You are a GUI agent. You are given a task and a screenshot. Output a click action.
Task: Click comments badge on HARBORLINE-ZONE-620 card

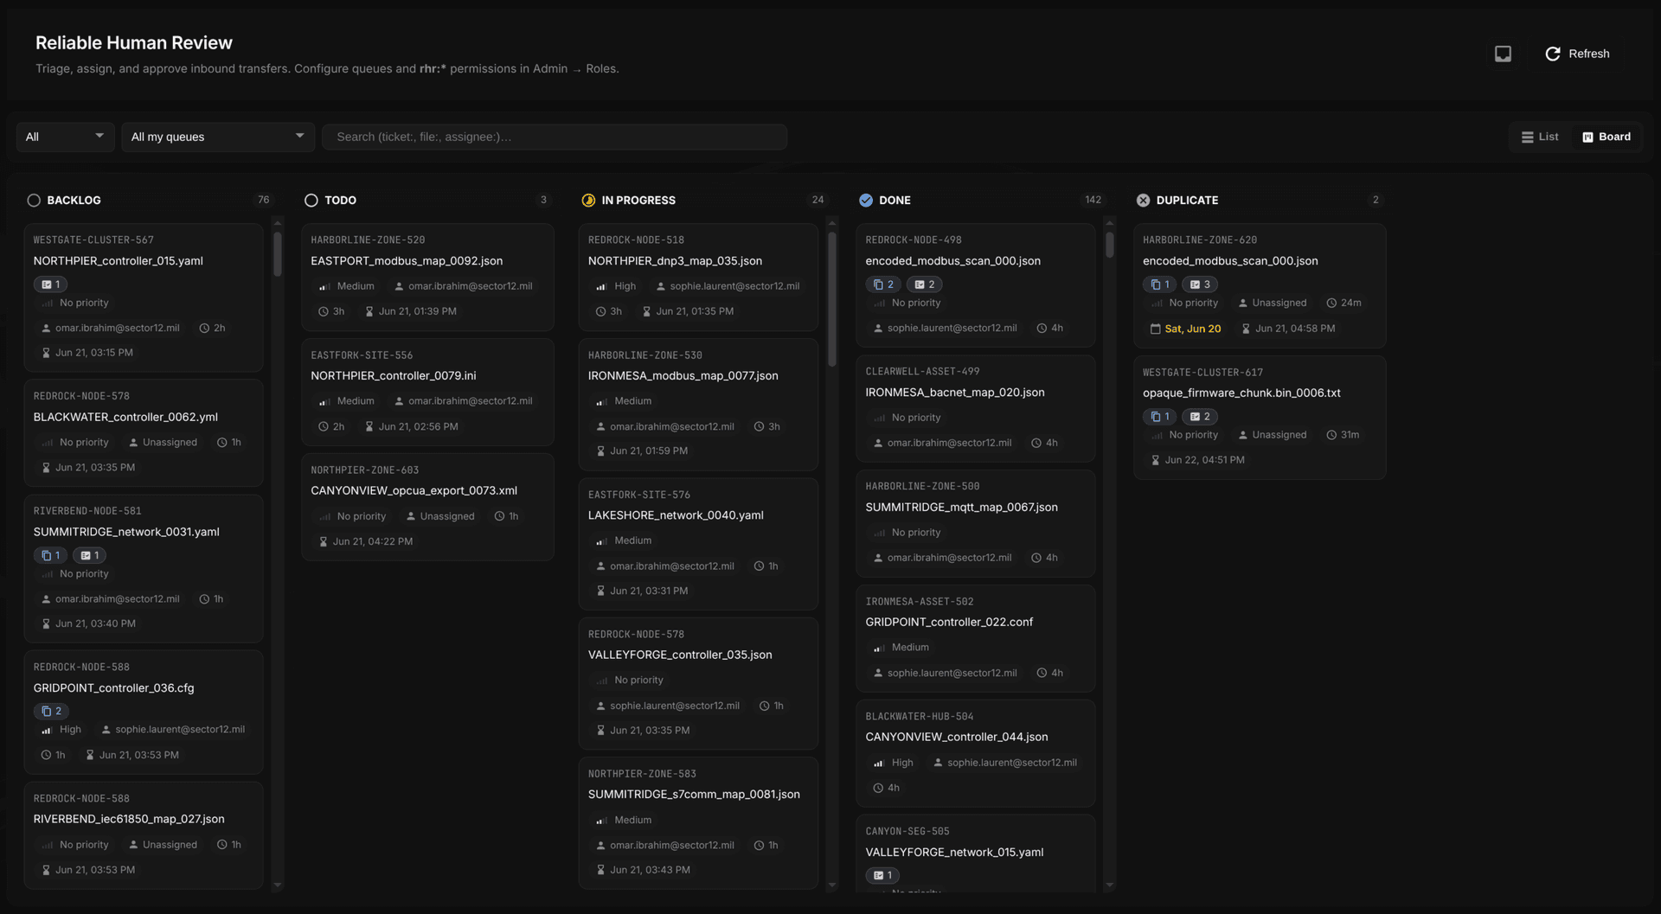1200,284
